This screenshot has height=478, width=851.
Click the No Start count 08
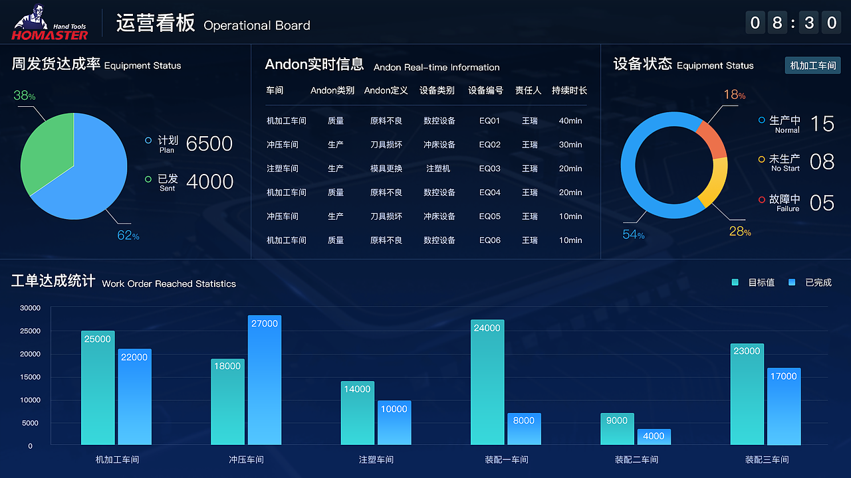click(822, 161)
